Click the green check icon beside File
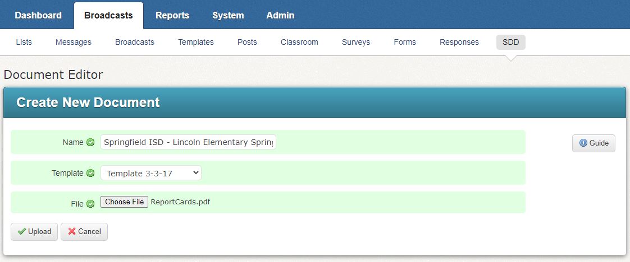Viewport: 630px width, 262px height. pyautogui.click(x=90, y=204)
